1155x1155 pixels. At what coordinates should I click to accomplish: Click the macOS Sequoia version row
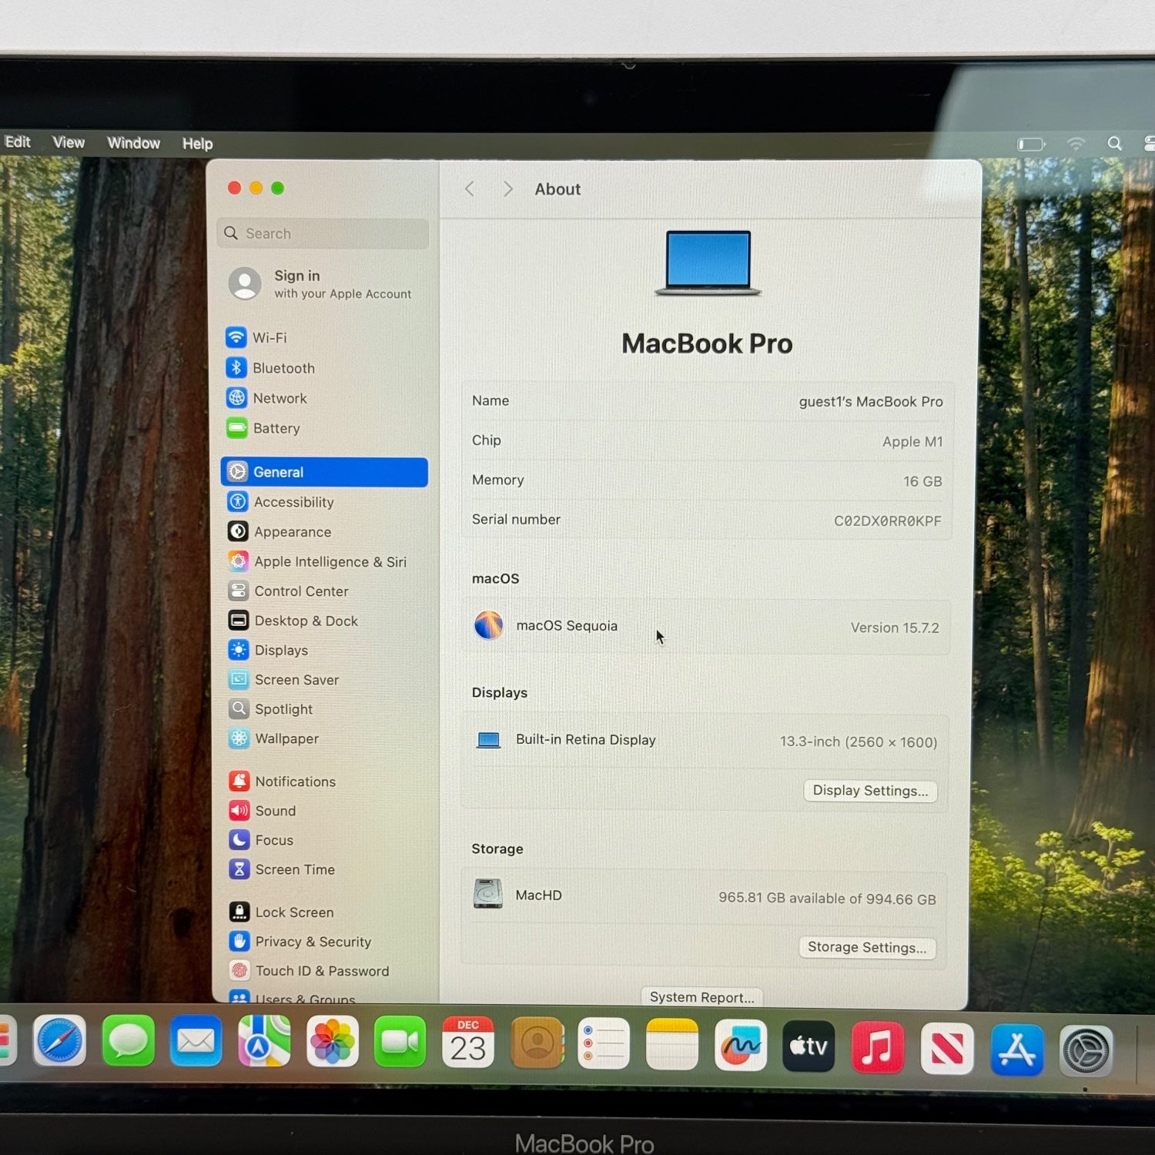[705, 627]
